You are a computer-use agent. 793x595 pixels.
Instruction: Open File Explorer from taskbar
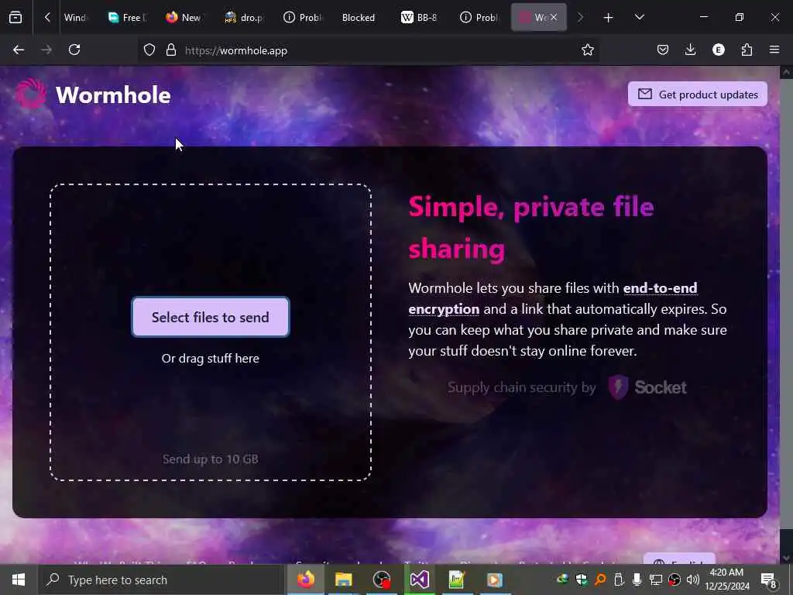pyautogui.click(x=343, y=580)
